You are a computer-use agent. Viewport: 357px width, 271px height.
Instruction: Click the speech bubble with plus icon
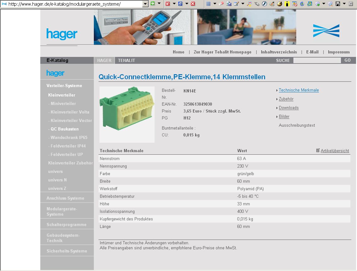pyautogui.click(x=317, y=4)
